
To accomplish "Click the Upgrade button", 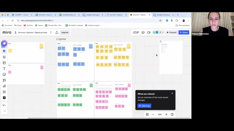I will coord(65,32).
